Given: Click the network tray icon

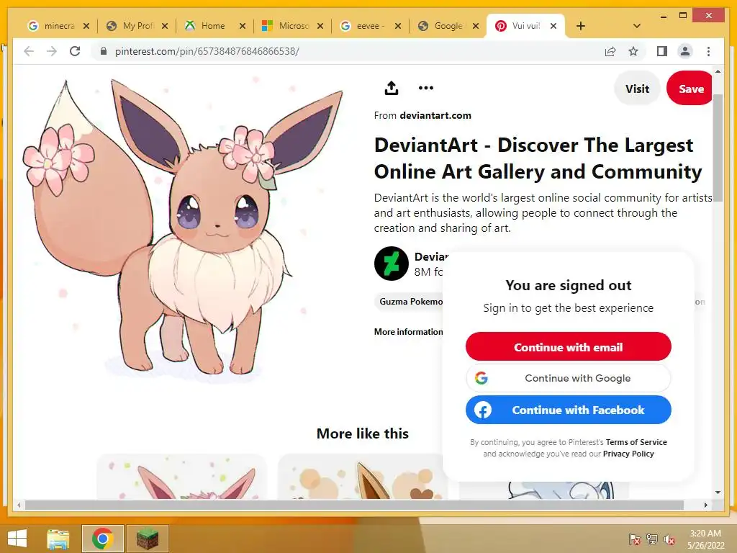Looking at the screenshot, I should tap(651, 539).
